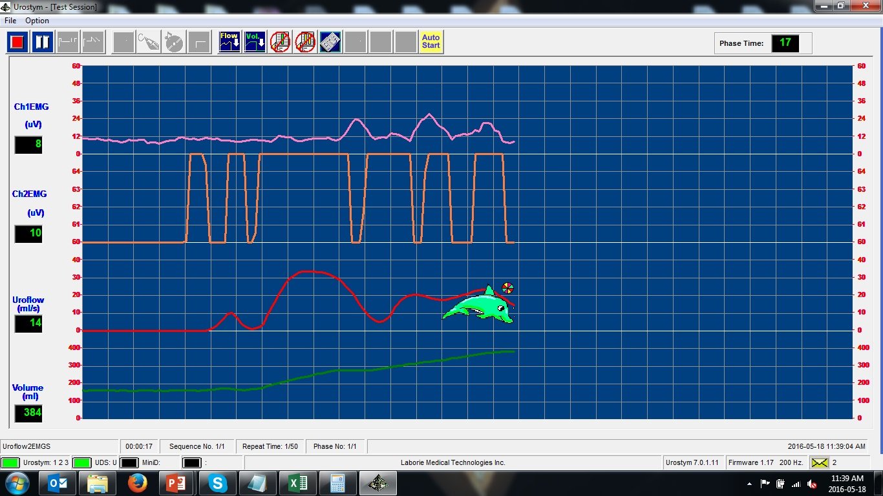Screen dimensions: 883x496
Task: Click the Vol. zero toolbar icon
Action: [255, 43]
